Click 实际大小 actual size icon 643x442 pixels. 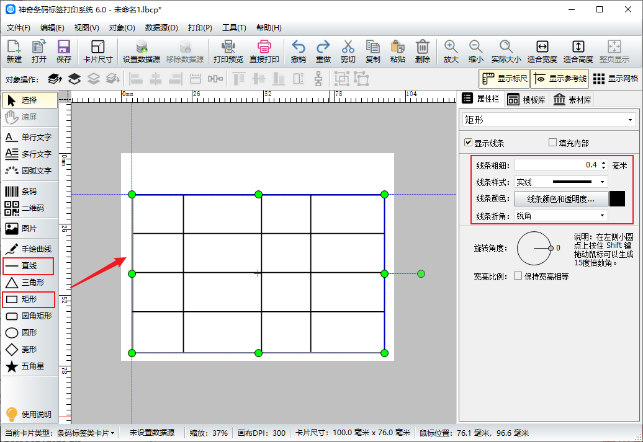pos(506,51)
